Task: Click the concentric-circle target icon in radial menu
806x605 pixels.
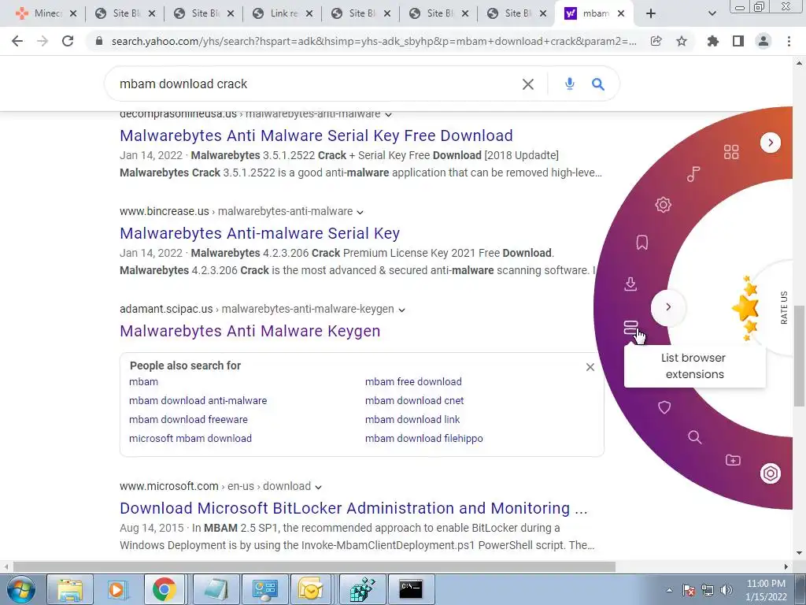Action: tap(770, 473)
